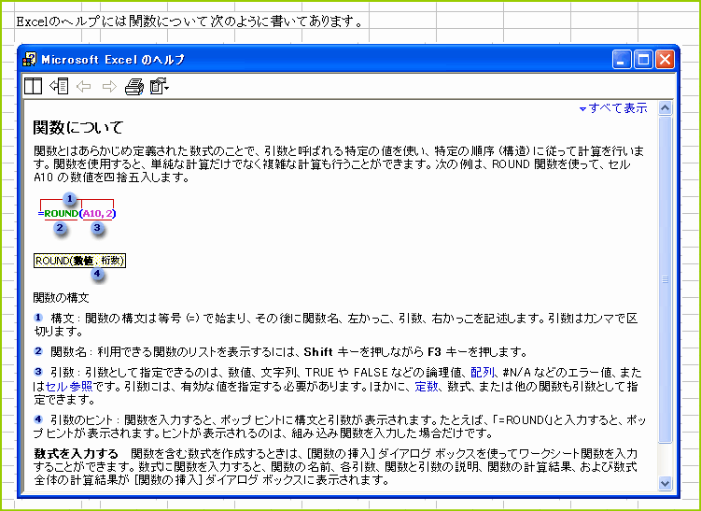Click the Microsoft Excel のヘルプ title text

[x=113, y=60]
